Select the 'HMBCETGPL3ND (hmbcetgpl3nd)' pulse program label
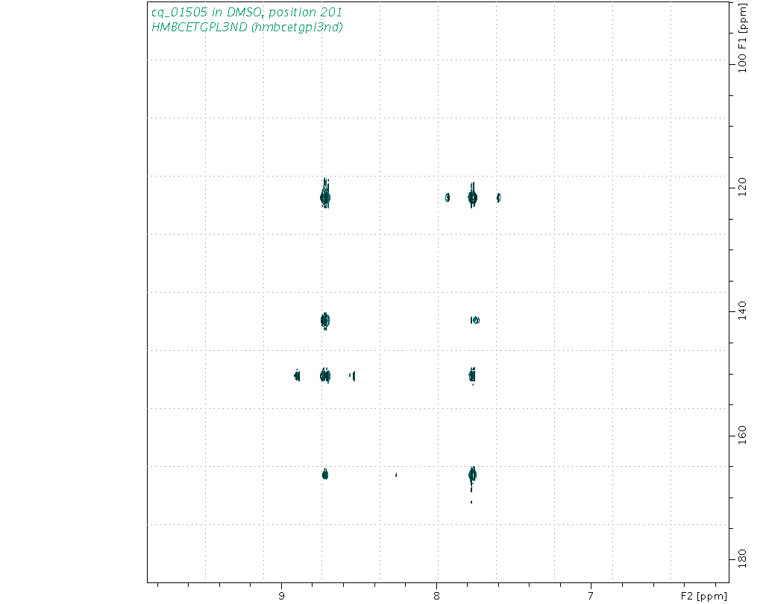The image size is (766, 604). click(x=247, y=28)
